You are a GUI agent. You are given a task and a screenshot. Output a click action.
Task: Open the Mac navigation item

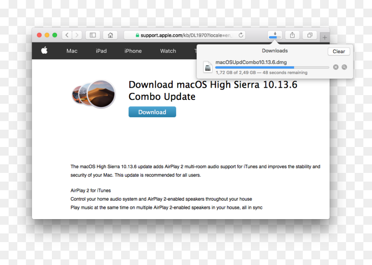point(72,51)
